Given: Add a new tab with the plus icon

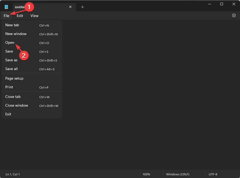Looking at the screenshot, I should pyautogui.click(x=82, y=7).
